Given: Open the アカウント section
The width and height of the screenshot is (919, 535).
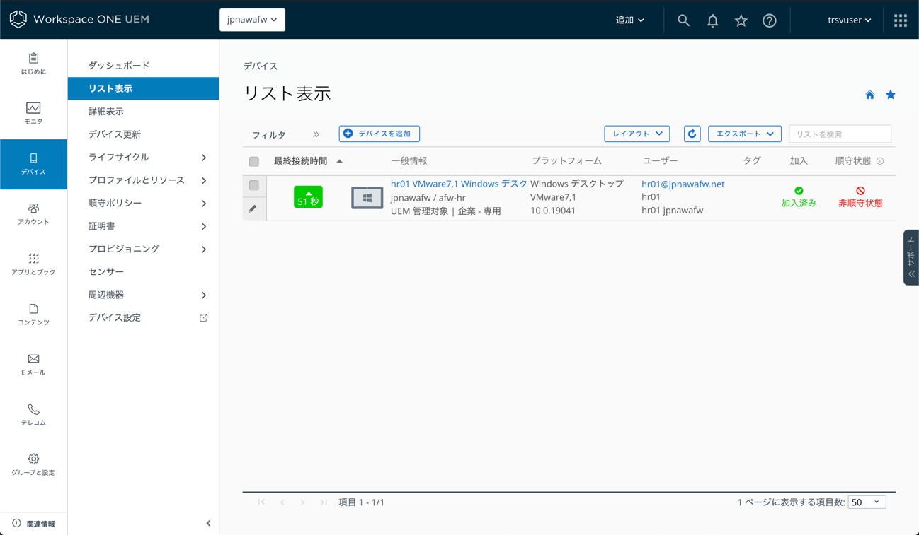Looking at the screenshot, I should pos(33,214).
